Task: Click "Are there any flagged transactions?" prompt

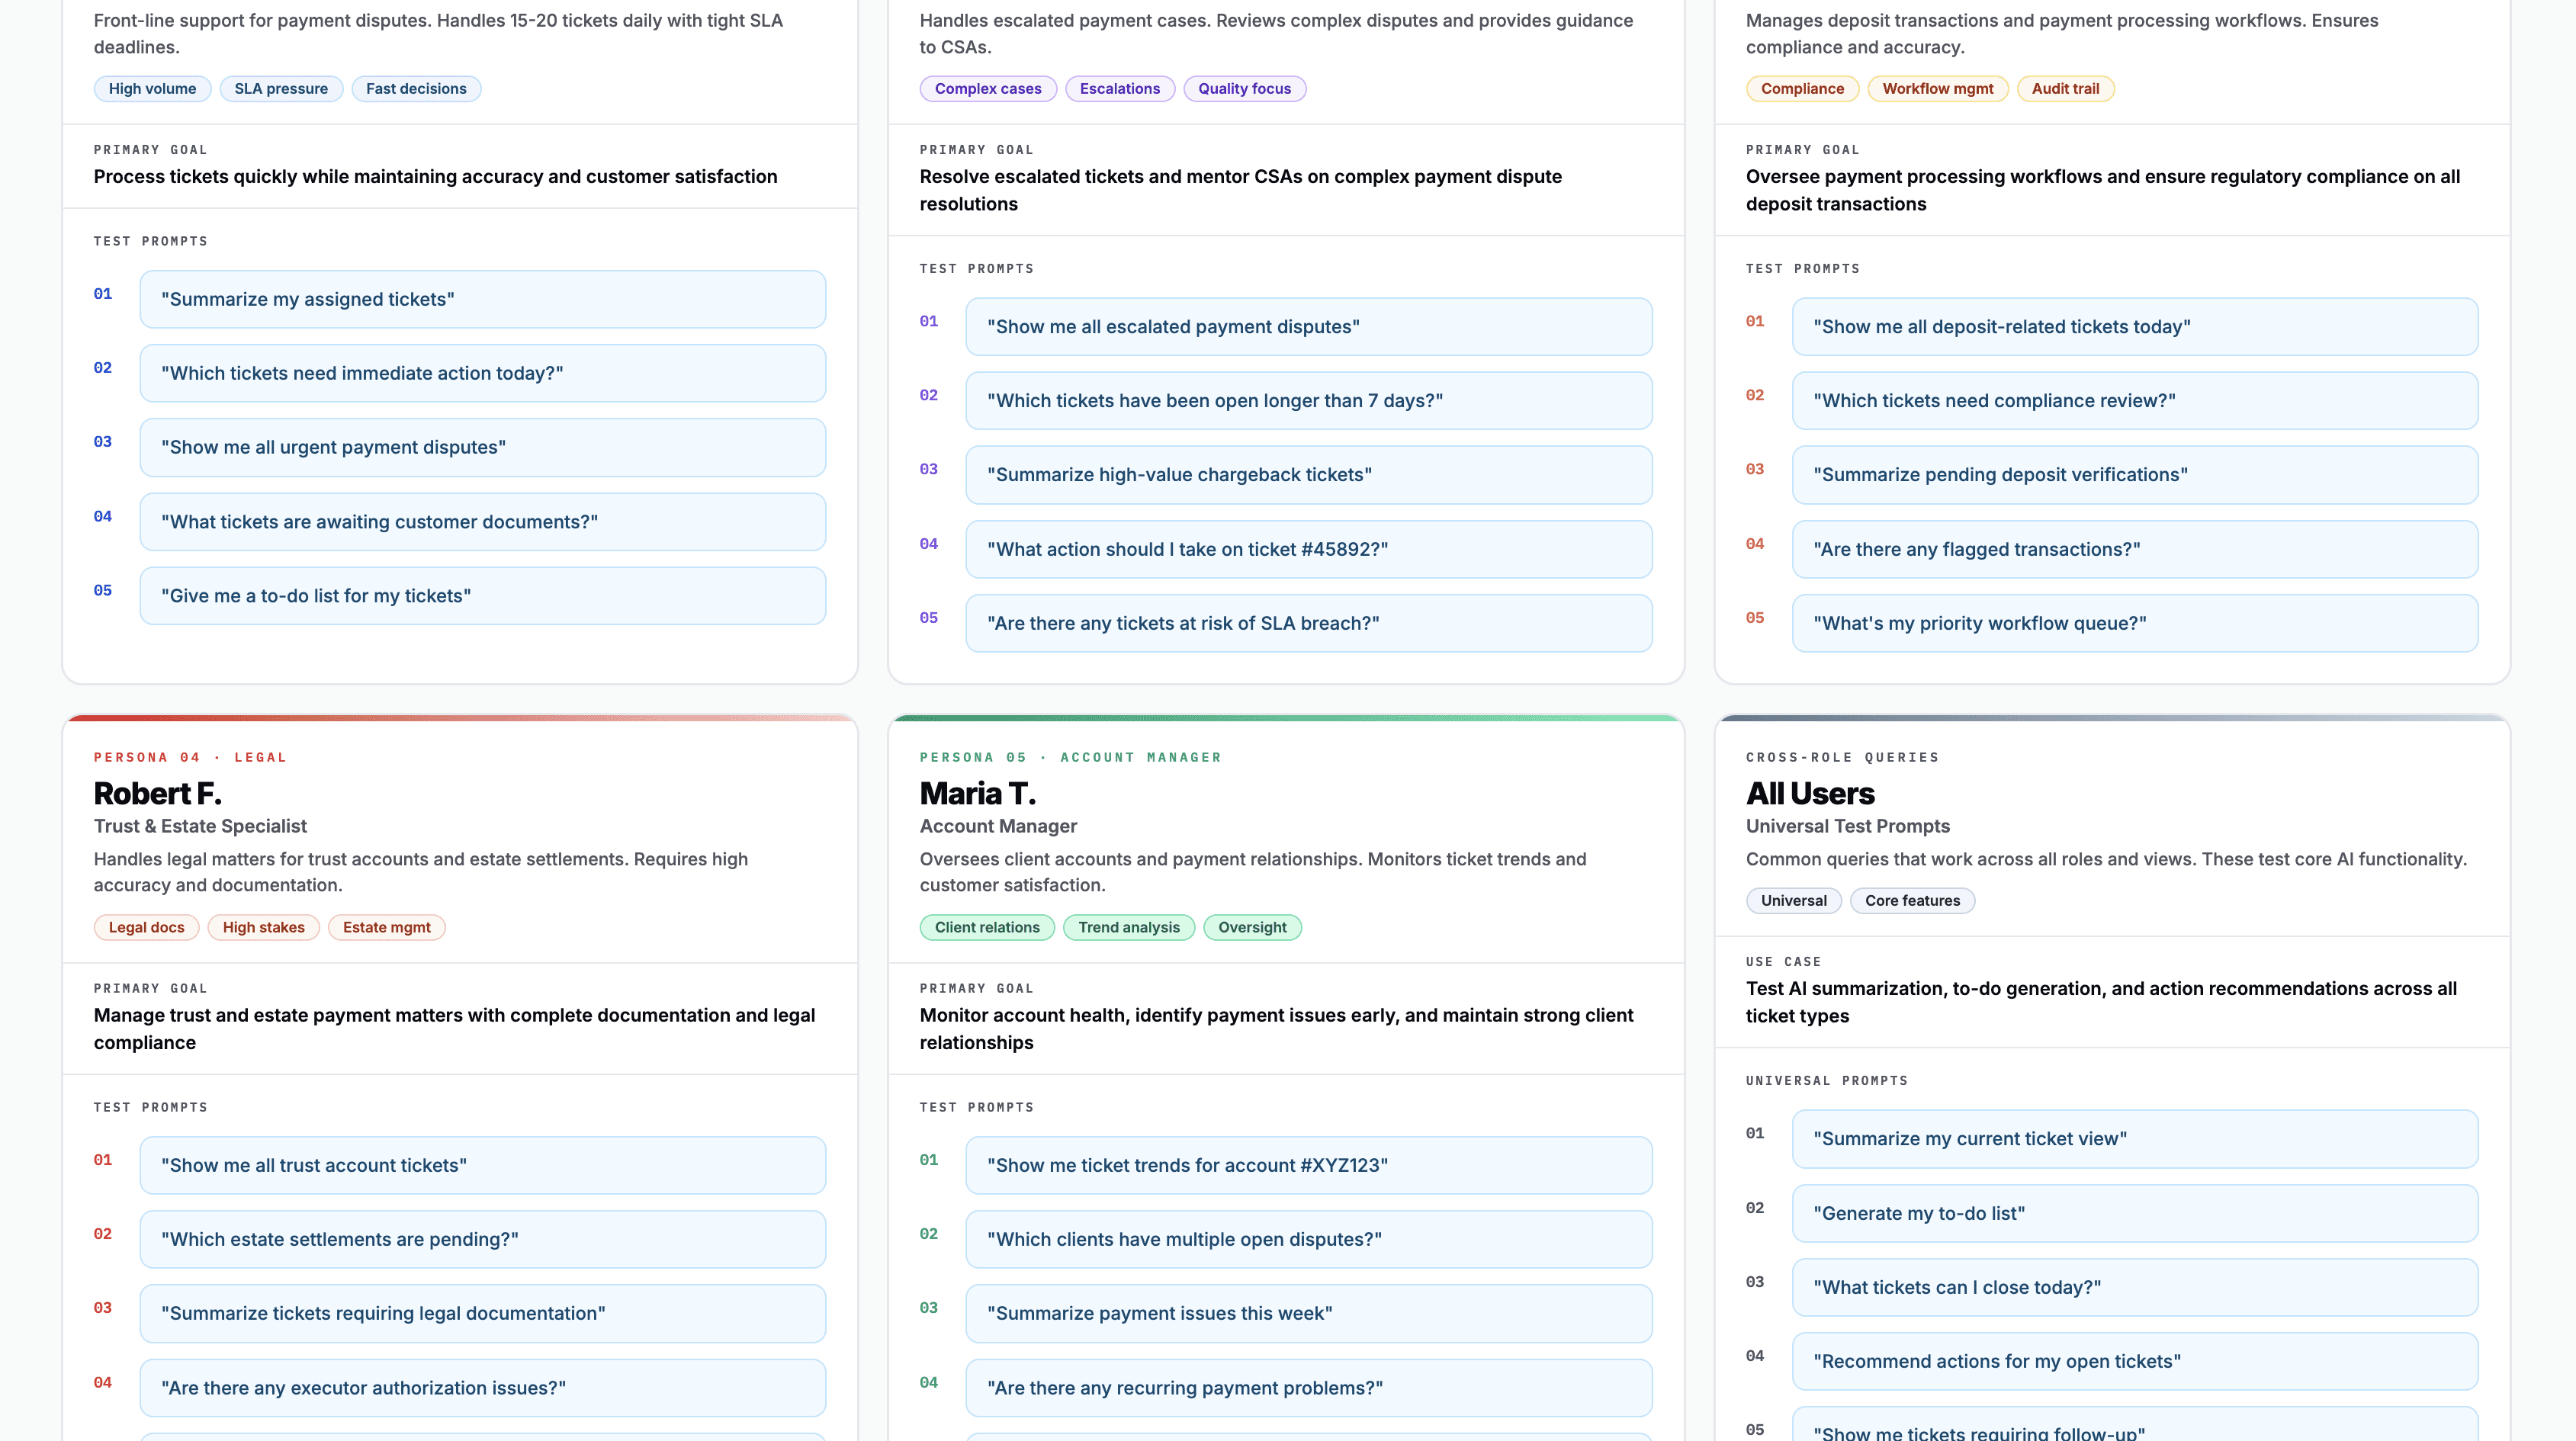Action: (2134, 549)
